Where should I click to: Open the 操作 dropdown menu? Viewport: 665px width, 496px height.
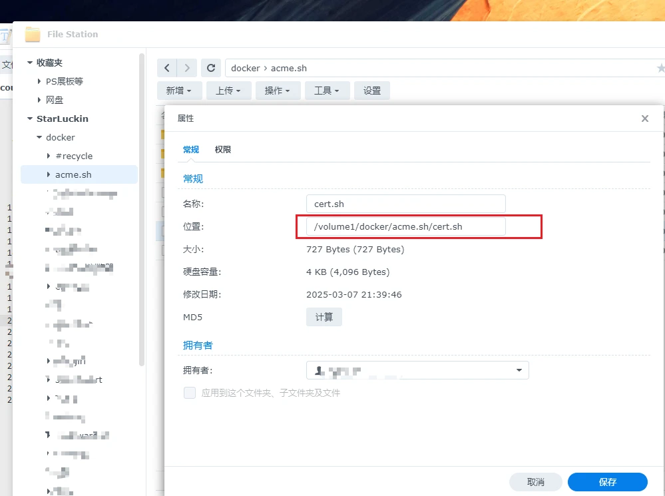tap(278, 91)
